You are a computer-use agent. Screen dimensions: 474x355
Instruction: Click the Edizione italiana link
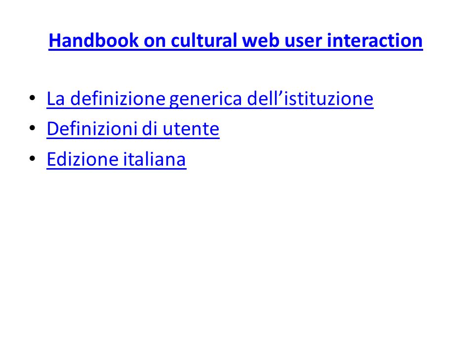click(x=117, y=159)
